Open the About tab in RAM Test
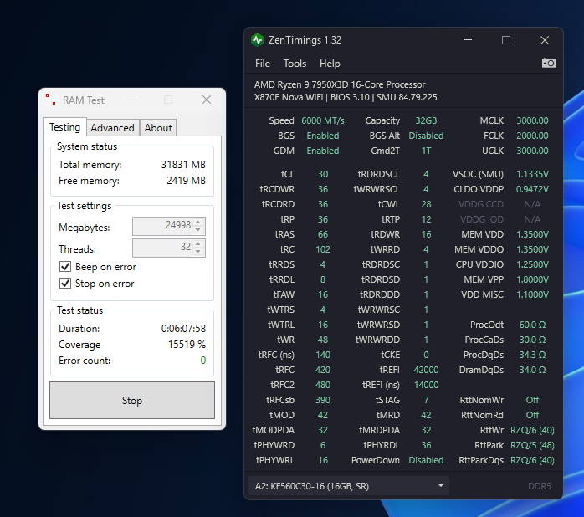This screenshot has height=517, width=584. coord(158,128)
